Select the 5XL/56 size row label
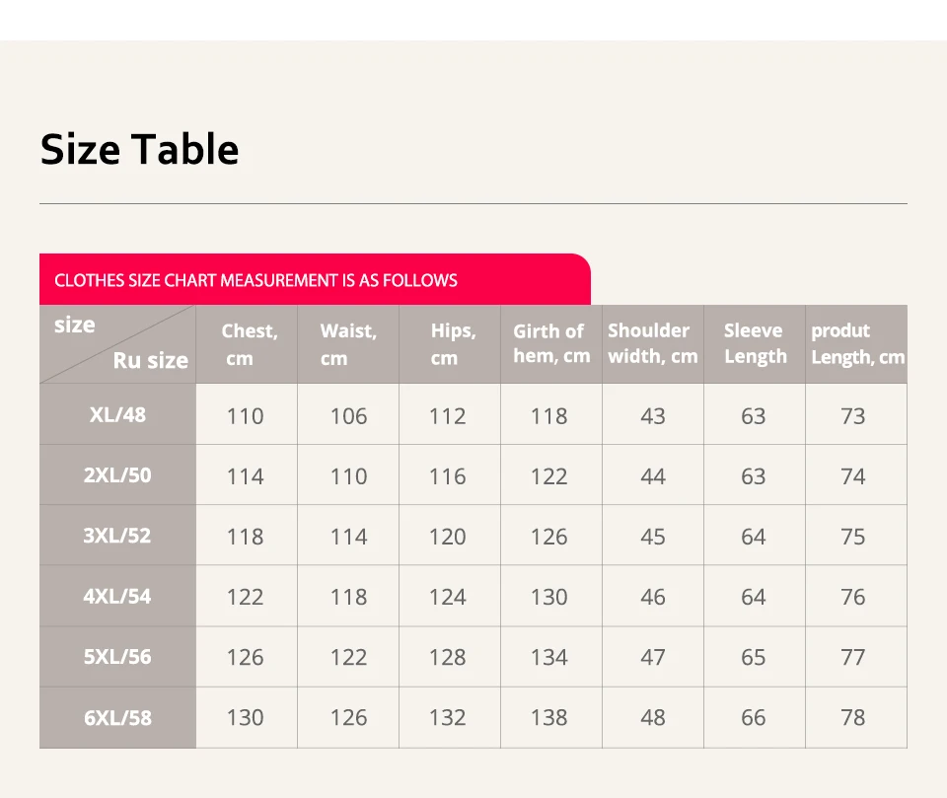947x798 pixels. pyautogui.click(x=117, y=656)
